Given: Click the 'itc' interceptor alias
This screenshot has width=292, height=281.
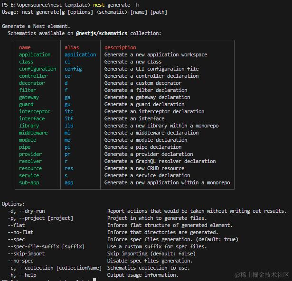Looking at the screenshot, I should (x=69, y=111).
